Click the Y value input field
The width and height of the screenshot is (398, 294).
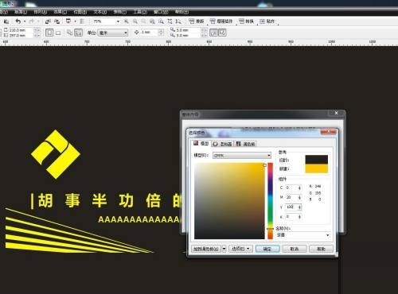[x=291, y=207]
